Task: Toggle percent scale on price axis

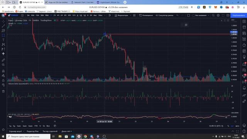Action: click(228, 126)
